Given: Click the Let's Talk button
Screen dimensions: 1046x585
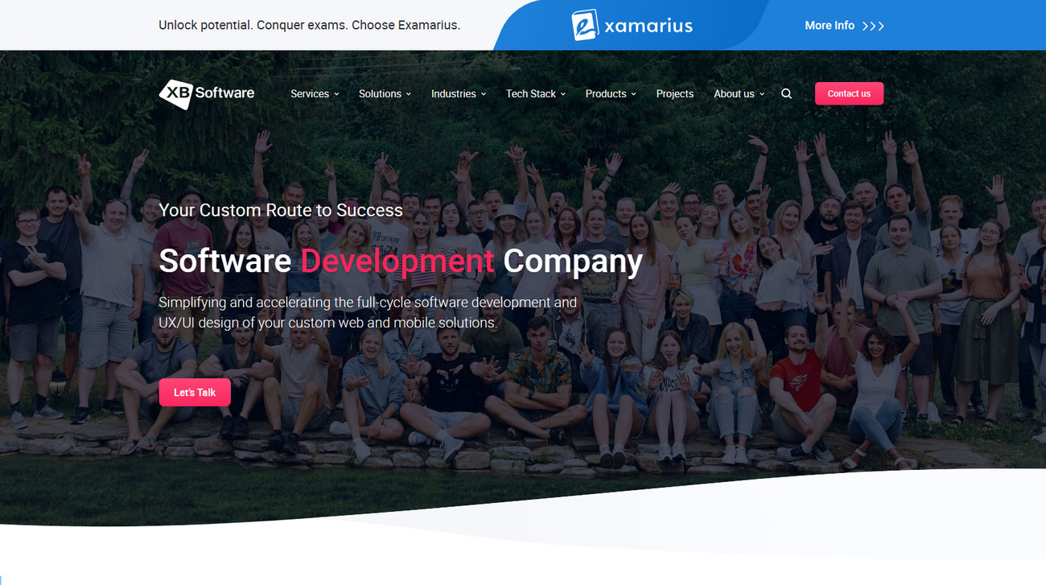Looking at the screenshot, I should pyautogui.click(x=195, y=393).
